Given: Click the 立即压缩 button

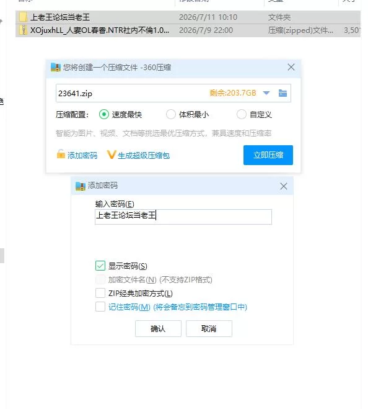Looking at the screenshot, I should [x=268, y=155].
